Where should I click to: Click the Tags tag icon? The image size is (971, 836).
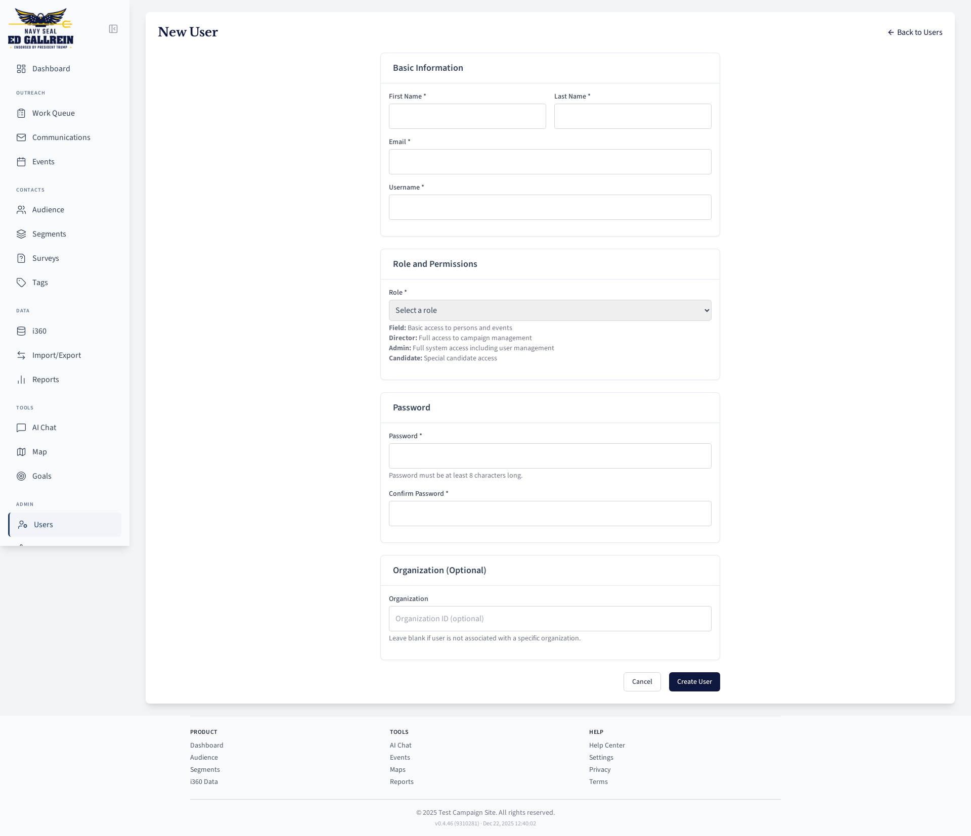[x=21, y=283]
